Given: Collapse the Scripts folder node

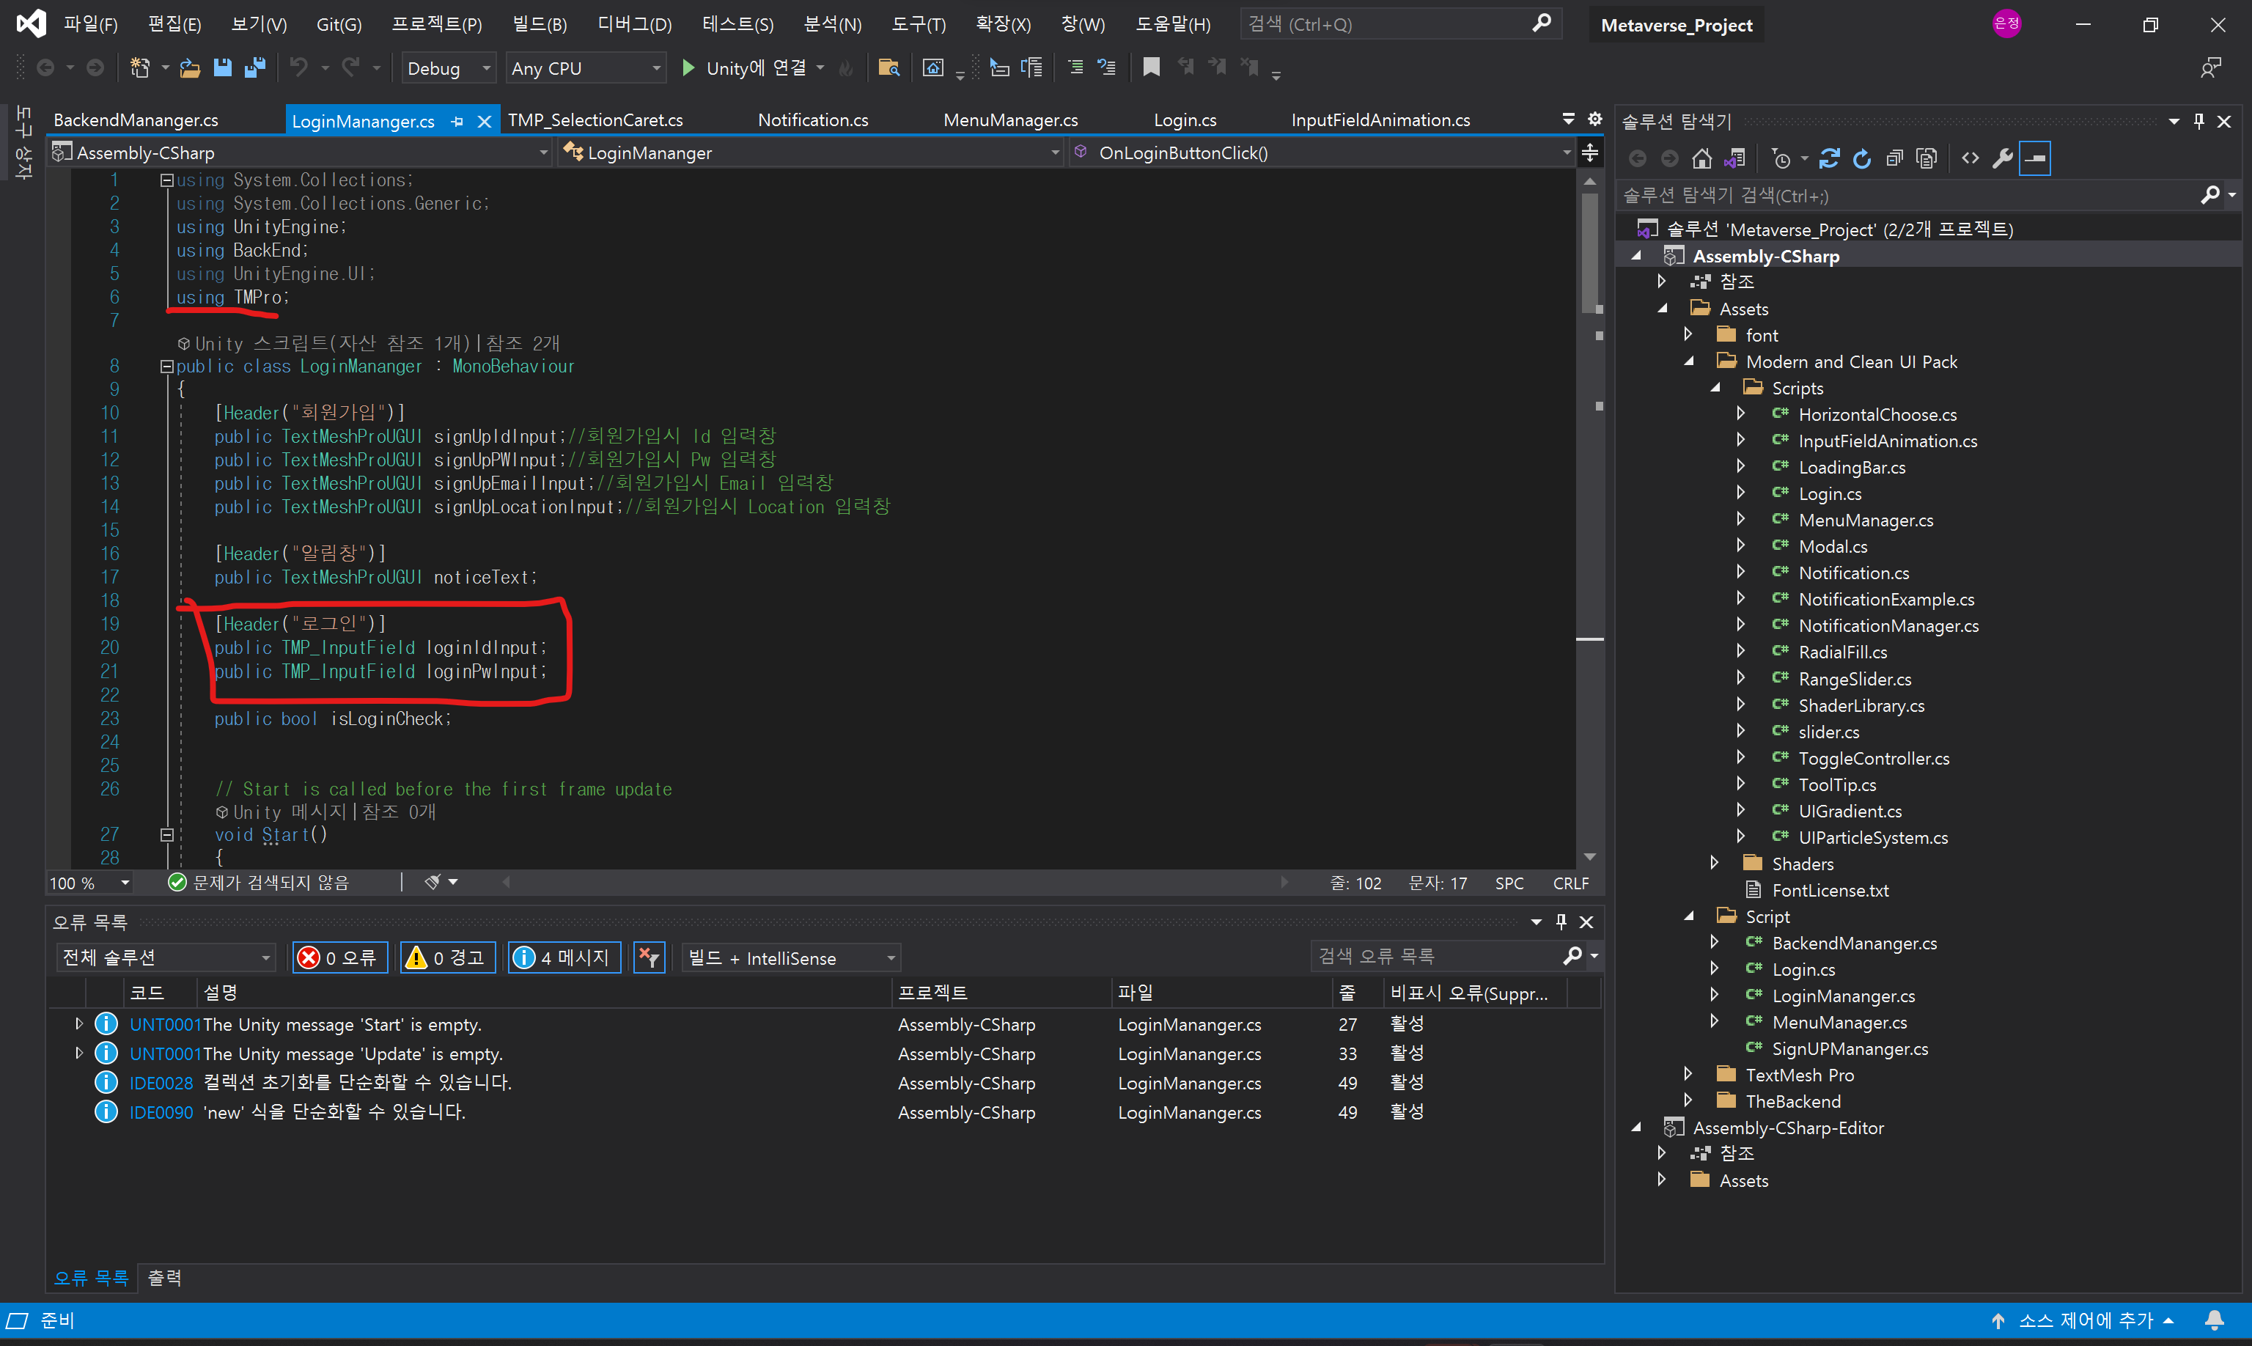Looking at the screenshot, I should tap(1715, 387).
